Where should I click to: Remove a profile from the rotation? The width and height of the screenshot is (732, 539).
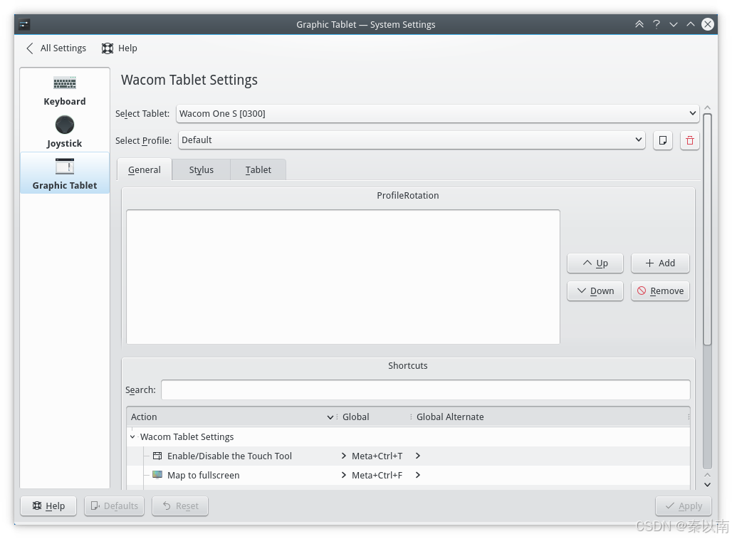click(660, 291)
